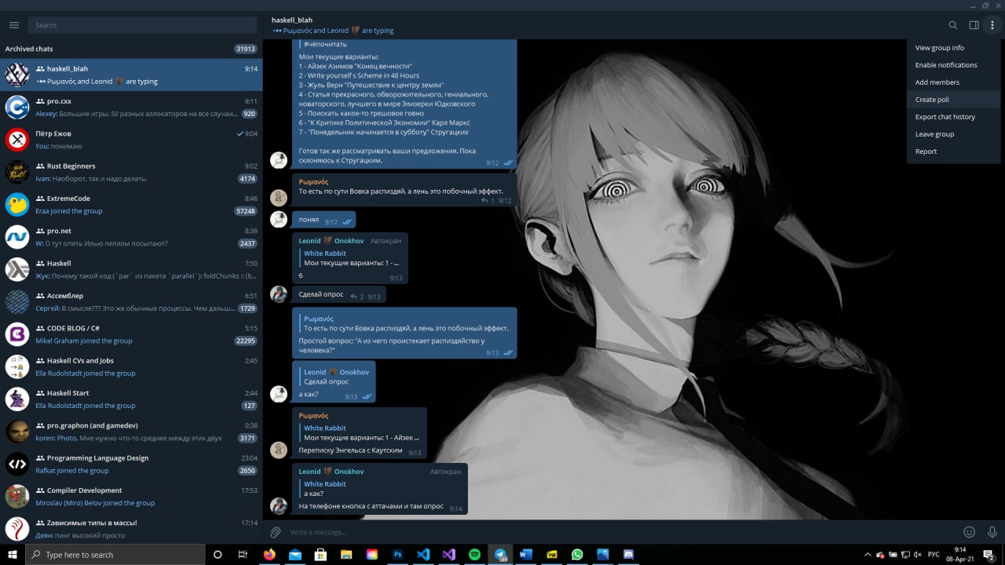Open Зависимые типы в массы! chat
Viewport: 1005px width, 565px height.
(x=131, y=528)
